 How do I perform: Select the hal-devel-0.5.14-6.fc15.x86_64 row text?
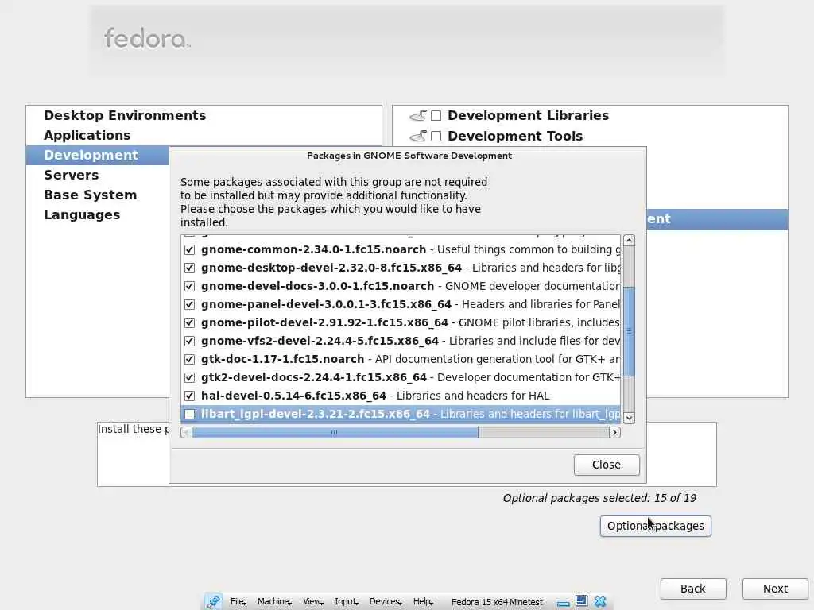(293, 396)
